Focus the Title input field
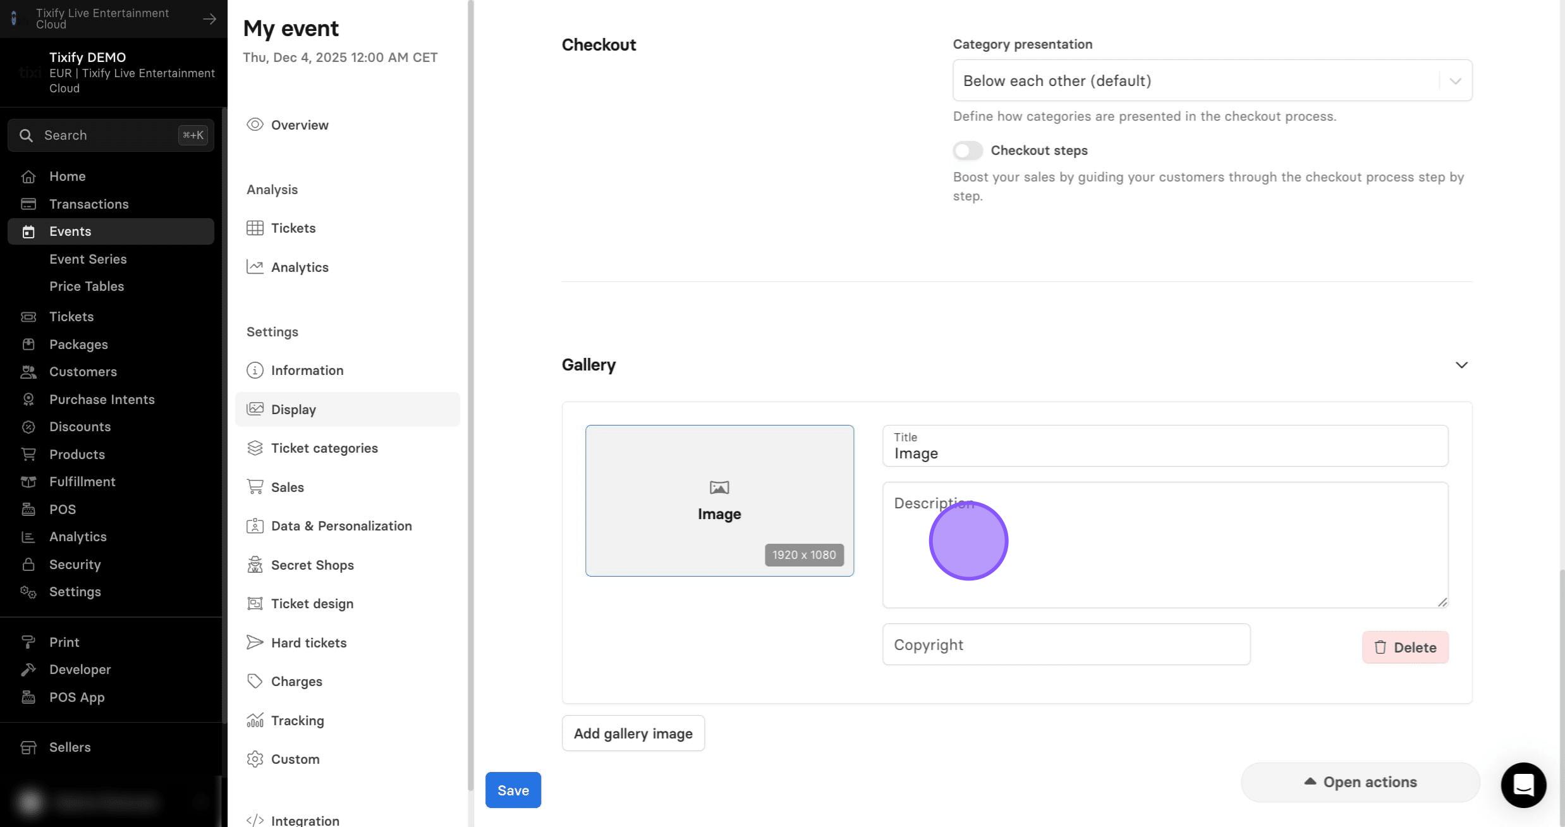 (x=1165, y=446)
